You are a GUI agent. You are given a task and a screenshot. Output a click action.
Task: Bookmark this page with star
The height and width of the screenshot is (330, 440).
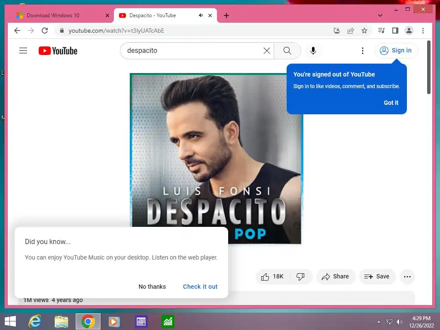[x=364, y=31]
